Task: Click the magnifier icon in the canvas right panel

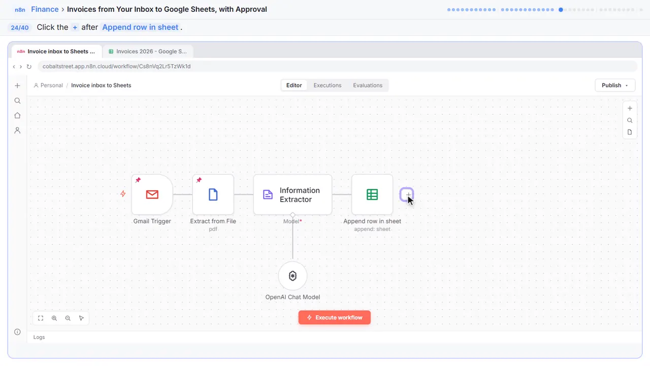Action: pyautogui.click(x=630, y=120)
